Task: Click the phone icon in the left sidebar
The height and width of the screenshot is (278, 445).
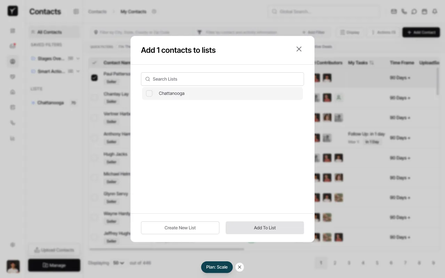Action: pos(13,123)
